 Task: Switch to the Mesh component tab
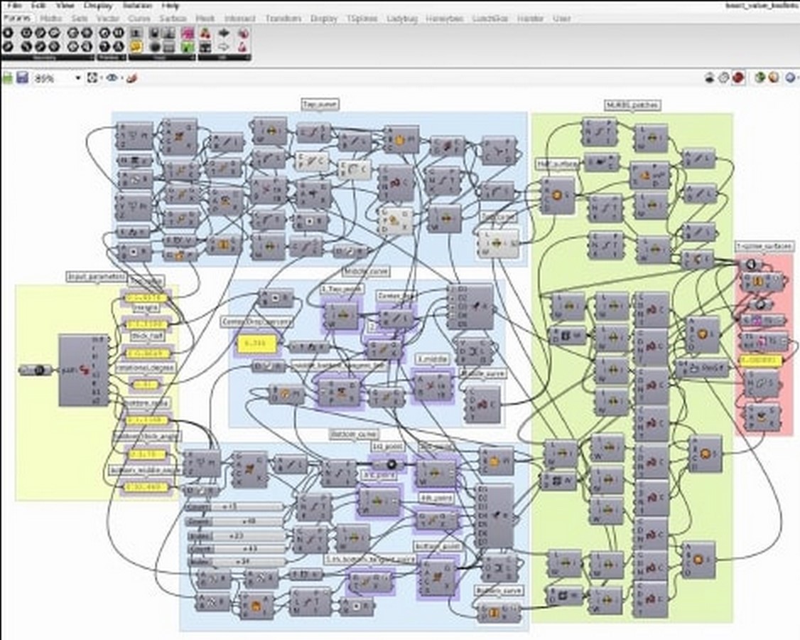[205, 18]
